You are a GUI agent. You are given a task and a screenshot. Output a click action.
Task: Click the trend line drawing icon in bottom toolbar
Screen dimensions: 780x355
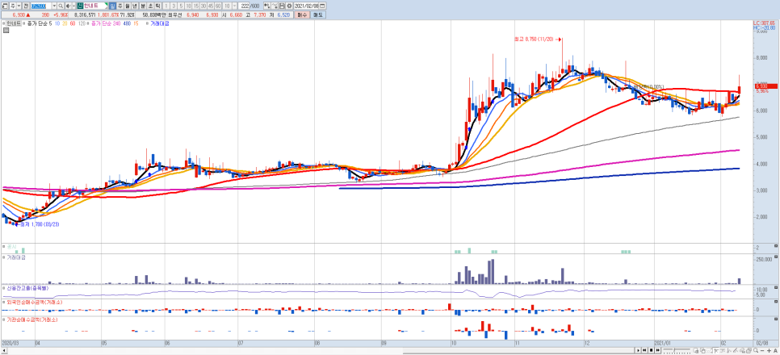click(736, 350)
